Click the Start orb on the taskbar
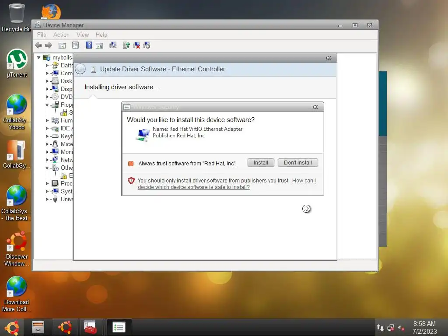 click(x=12, y=328)
